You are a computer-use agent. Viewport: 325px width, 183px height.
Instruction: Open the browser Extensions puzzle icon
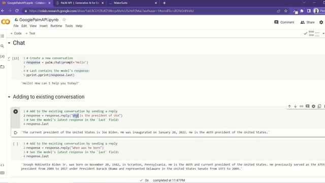302,11
